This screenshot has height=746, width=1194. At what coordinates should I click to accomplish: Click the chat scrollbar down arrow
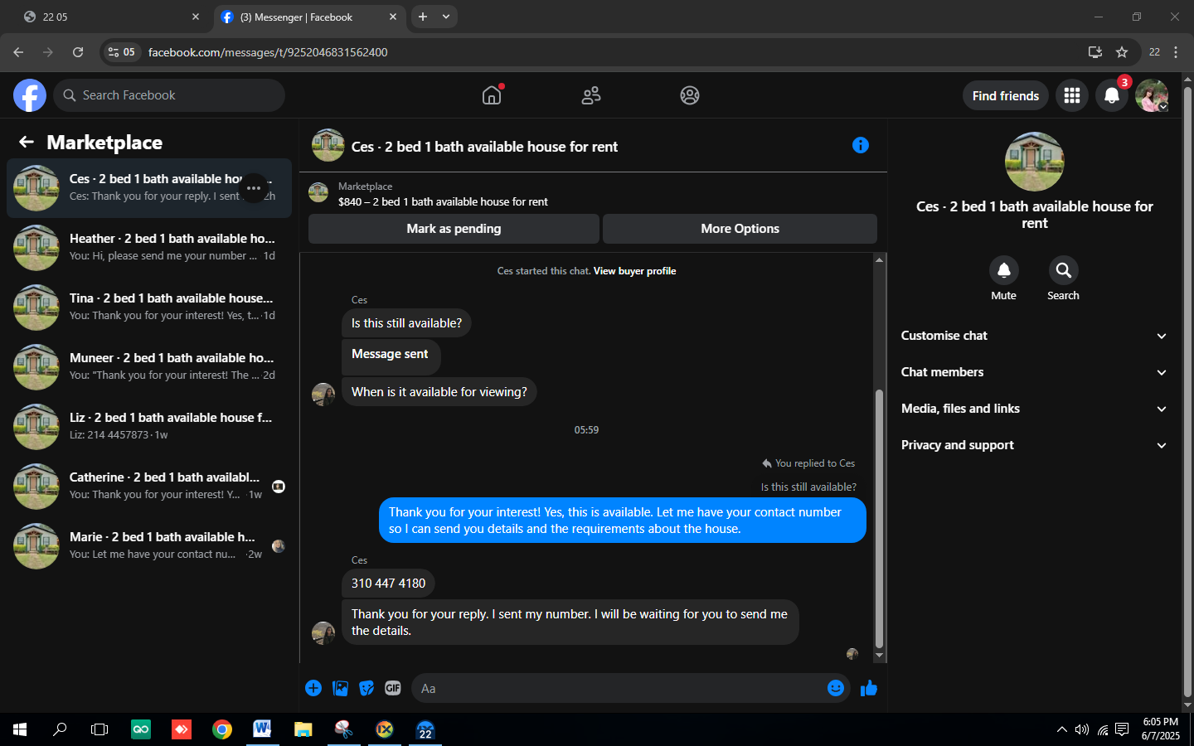click(x=879, y=656)
